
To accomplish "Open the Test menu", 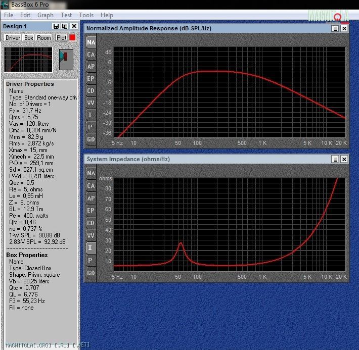I will (66, 15).
